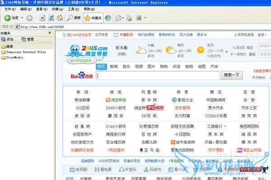The height and width of the screenshot is (180, 271).
Task: Open the 亚马逊 link
Action: [x=150, y=150]
